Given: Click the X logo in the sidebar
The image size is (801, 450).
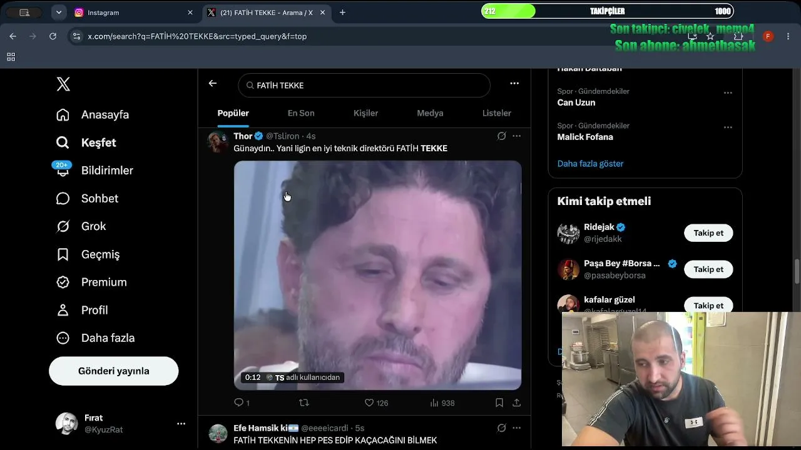Looking at the screenshot, I should 63,84.
